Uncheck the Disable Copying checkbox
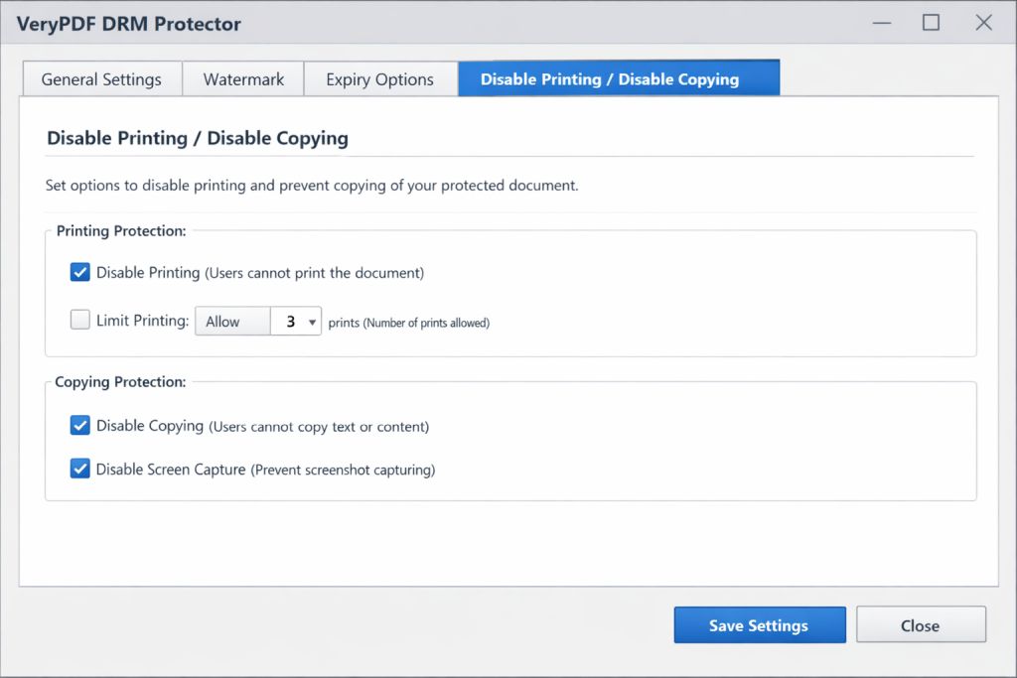This screenshot has height=678, width=1017. click(x=79, y=425)
